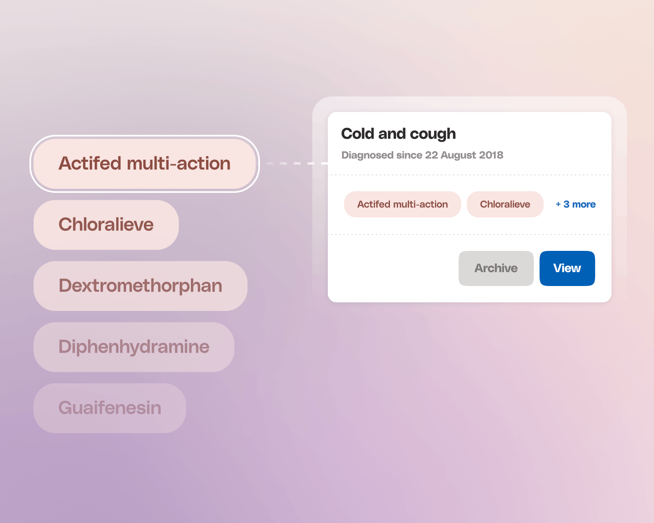Image resolution: width=654 pixels, height=523 pixels.
Task: Click the outer ring of Actifed pill
Action: click(145, 137)
